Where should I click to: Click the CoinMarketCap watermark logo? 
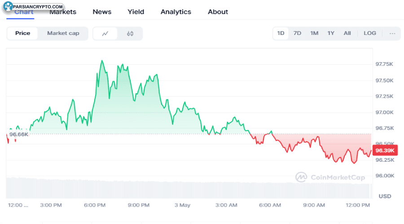coord(330,177)
